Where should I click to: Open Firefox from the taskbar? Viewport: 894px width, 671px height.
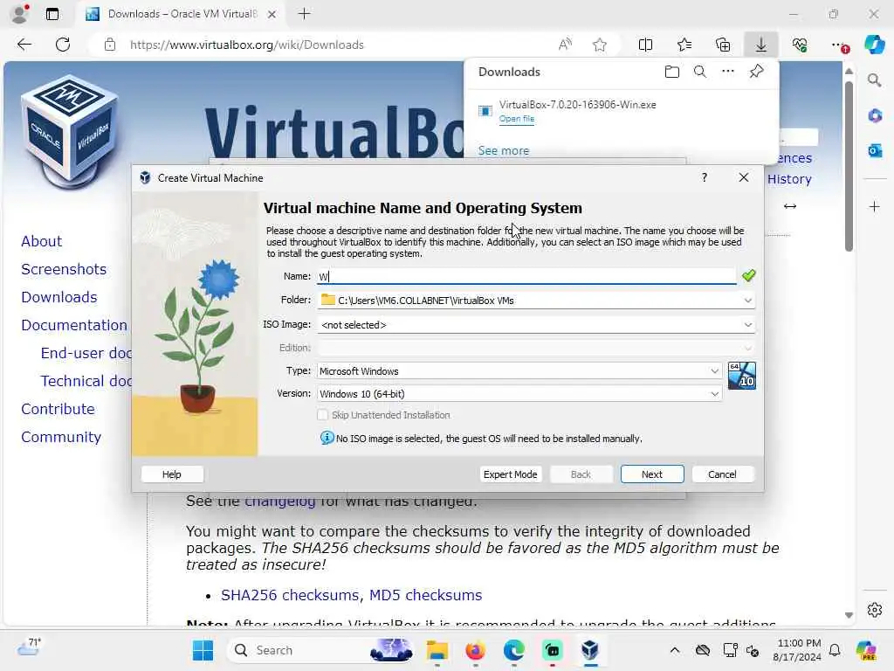[x=475, y=650]
